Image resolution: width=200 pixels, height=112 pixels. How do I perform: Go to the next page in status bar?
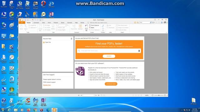tap(96, 95)
